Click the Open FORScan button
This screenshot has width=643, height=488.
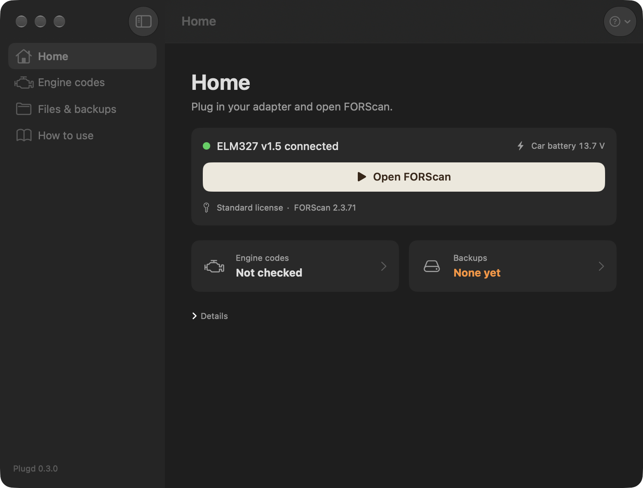click(404, 177)
